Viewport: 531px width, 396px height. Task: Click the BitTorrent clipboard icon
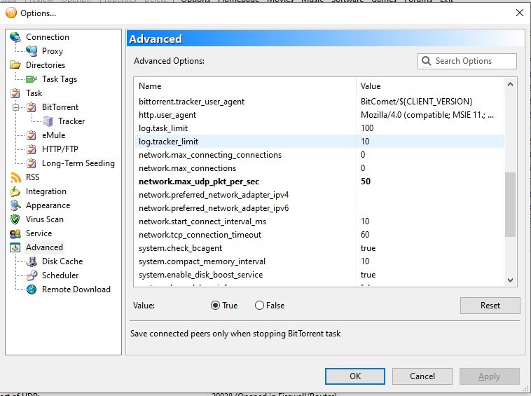[32, 107]
